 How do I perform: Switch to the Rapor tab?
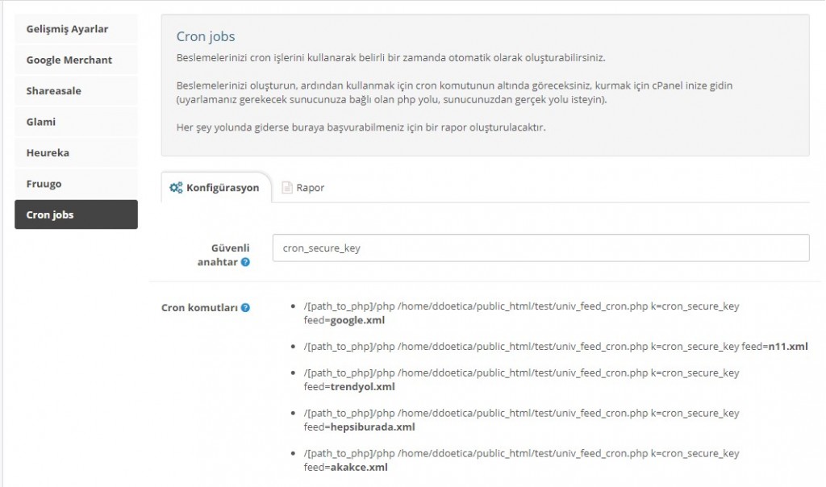(x=303, y=188)
